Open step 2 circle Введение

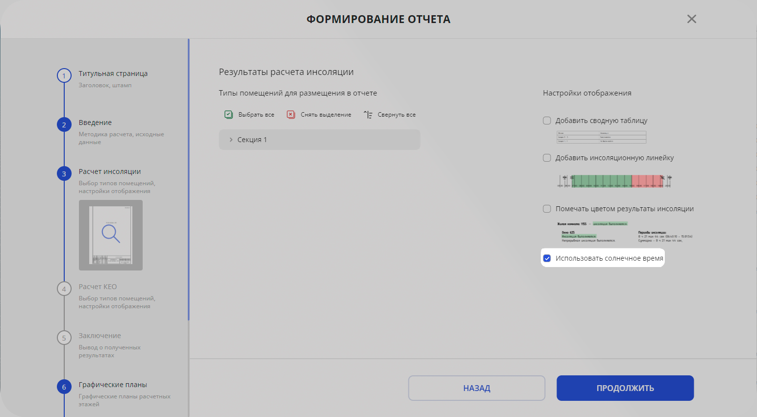coord(64,125)
